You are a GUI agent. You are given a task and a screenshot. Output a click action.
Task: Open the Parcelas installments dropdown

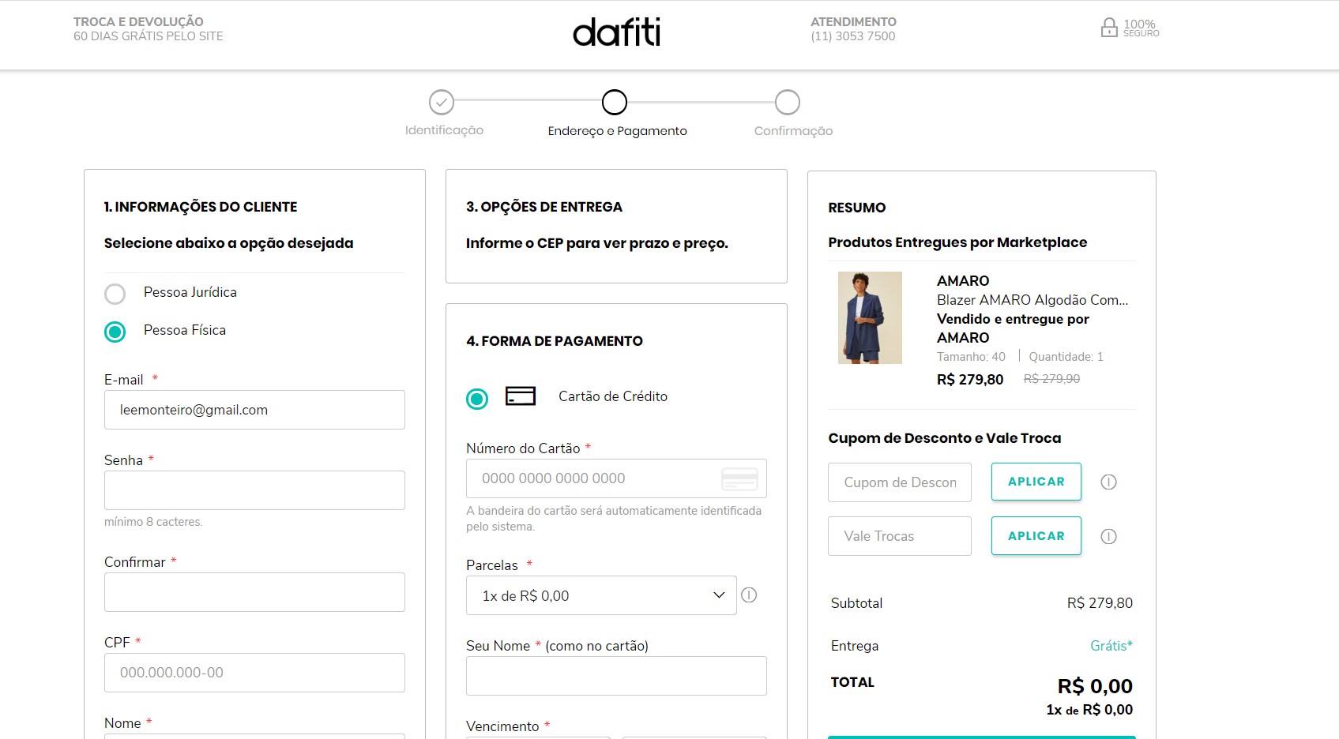pyautogui.click(x=601, y=595)
